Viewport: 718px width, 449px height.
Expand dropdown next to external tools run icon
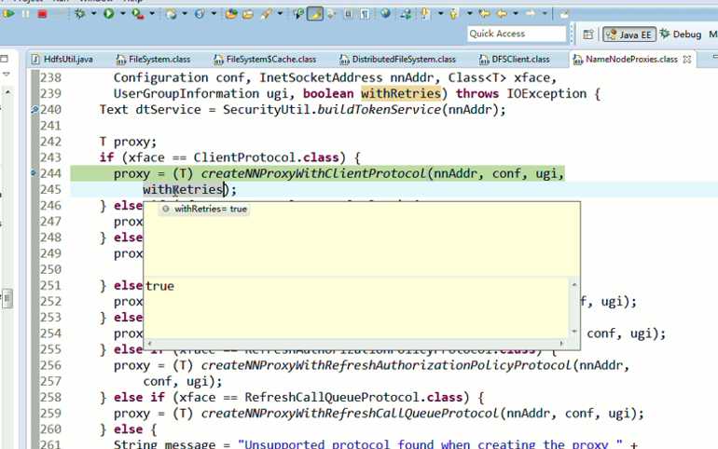coord(152,14)
